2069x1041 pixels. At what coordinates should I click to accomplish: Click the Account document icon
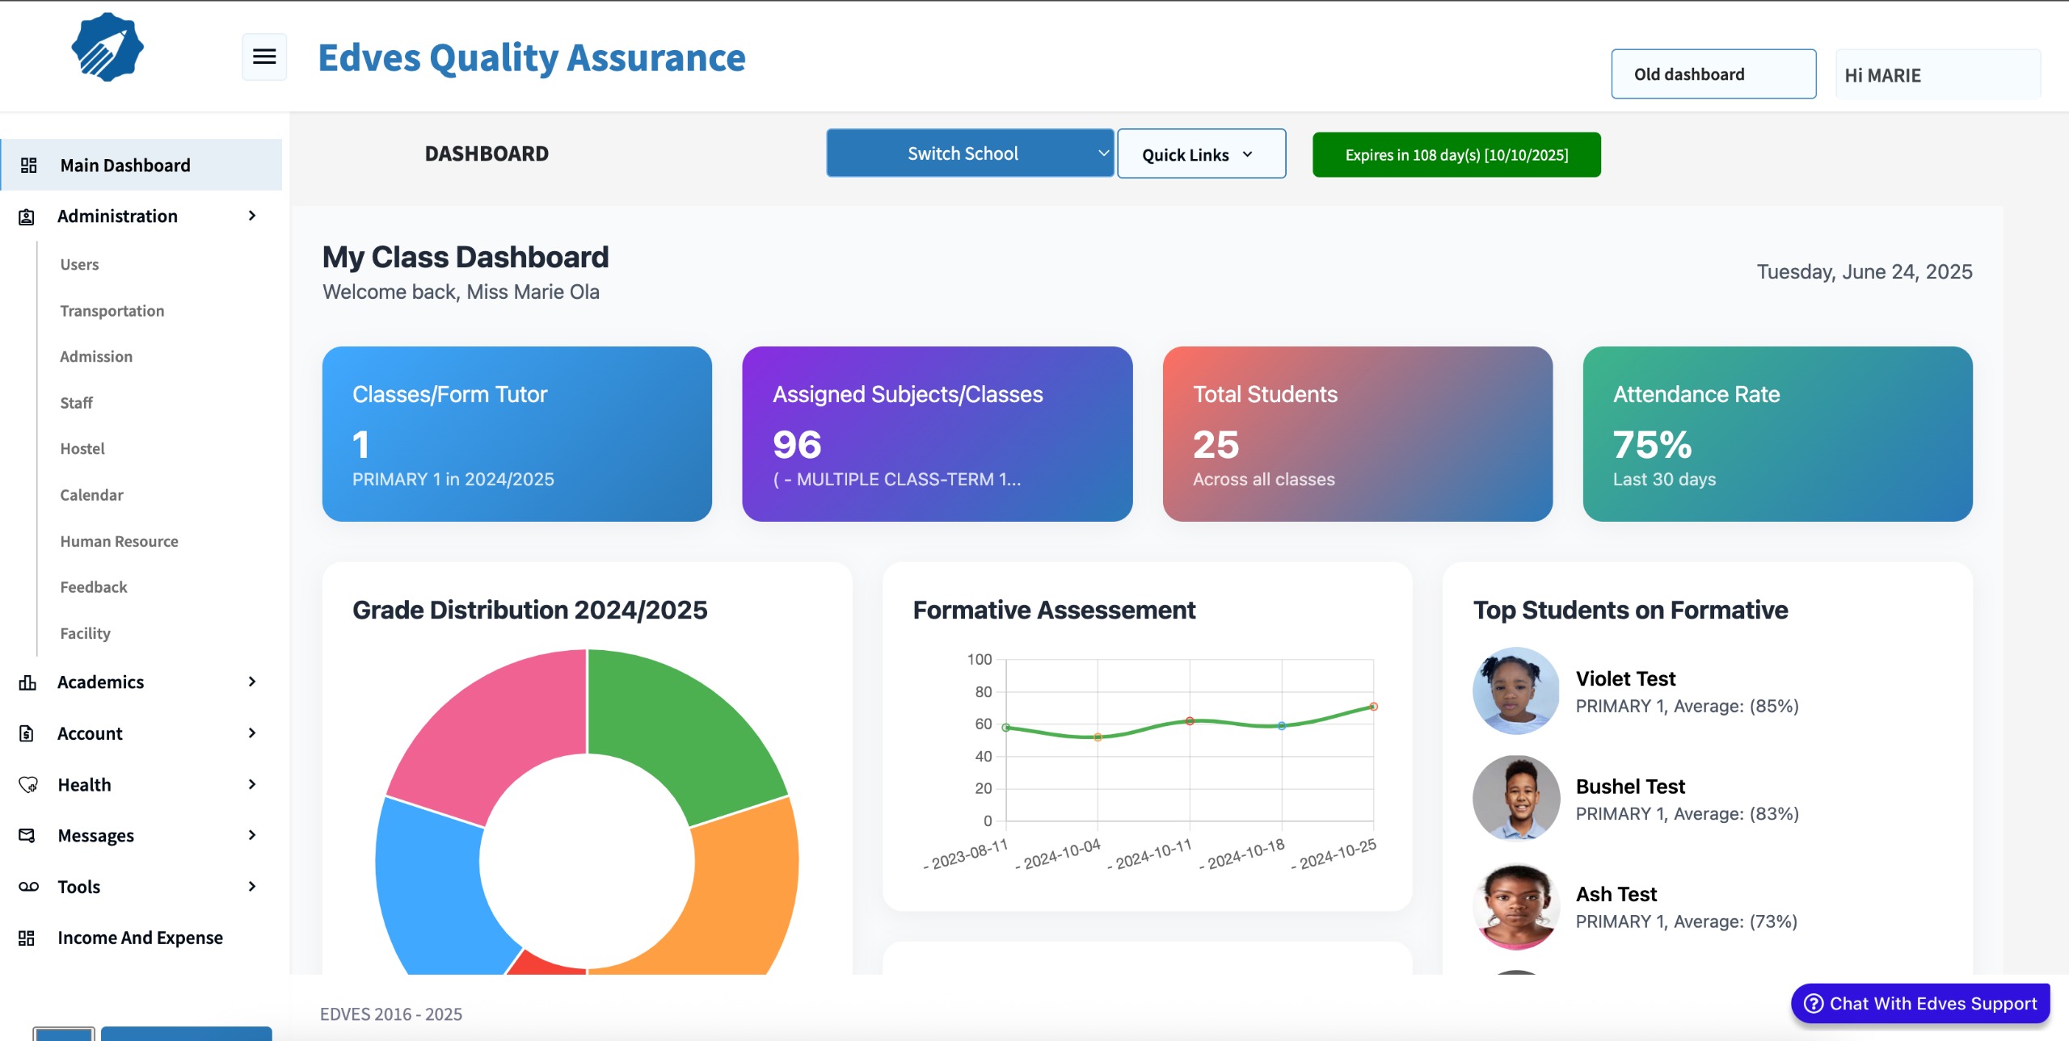pyautogui.click(x=27, y=733)
